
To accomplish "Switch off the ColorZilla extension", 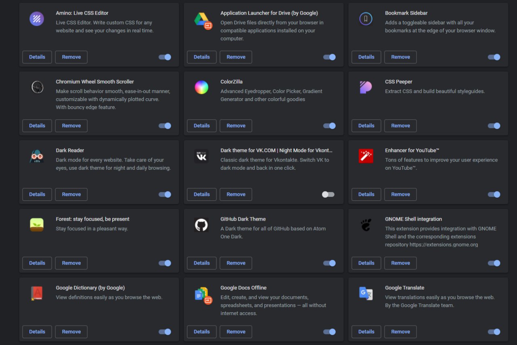I will [x=330, y=126].
